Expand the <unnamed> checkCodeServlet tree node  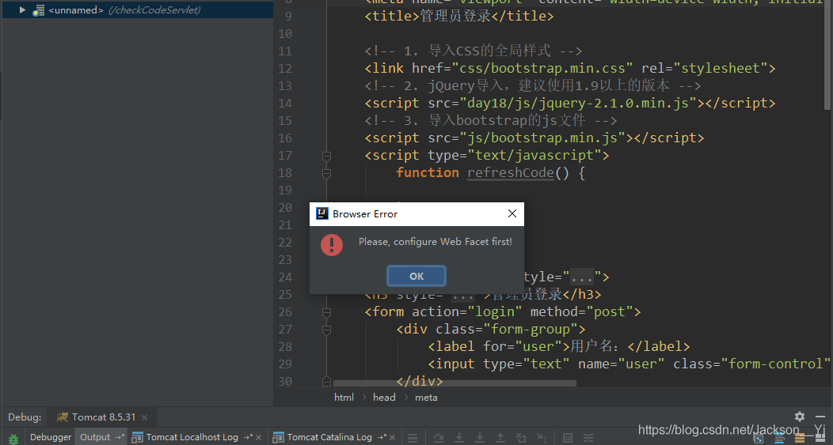click(22, 9)
